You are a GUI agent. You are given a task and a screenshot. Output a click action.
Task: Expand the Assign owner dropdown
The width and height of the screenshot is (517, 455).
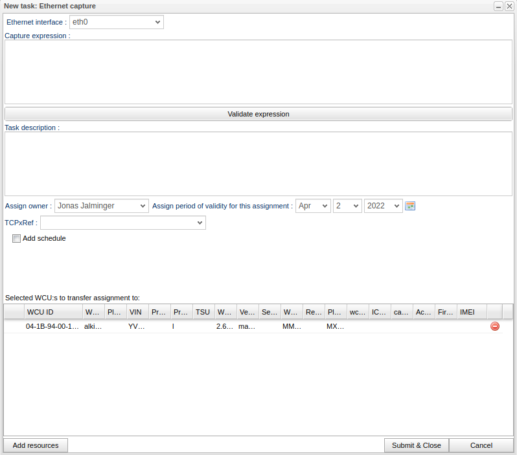click(102, 206)
